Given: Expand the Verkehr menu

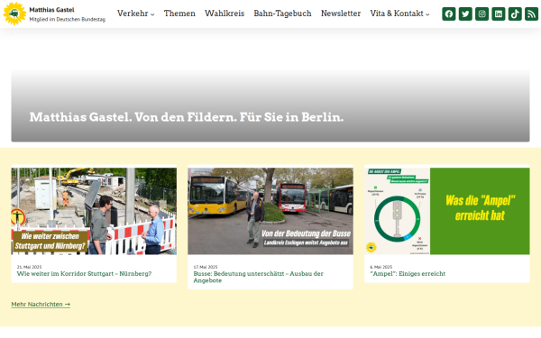Looking at the screenshot, I should (135, 14).
